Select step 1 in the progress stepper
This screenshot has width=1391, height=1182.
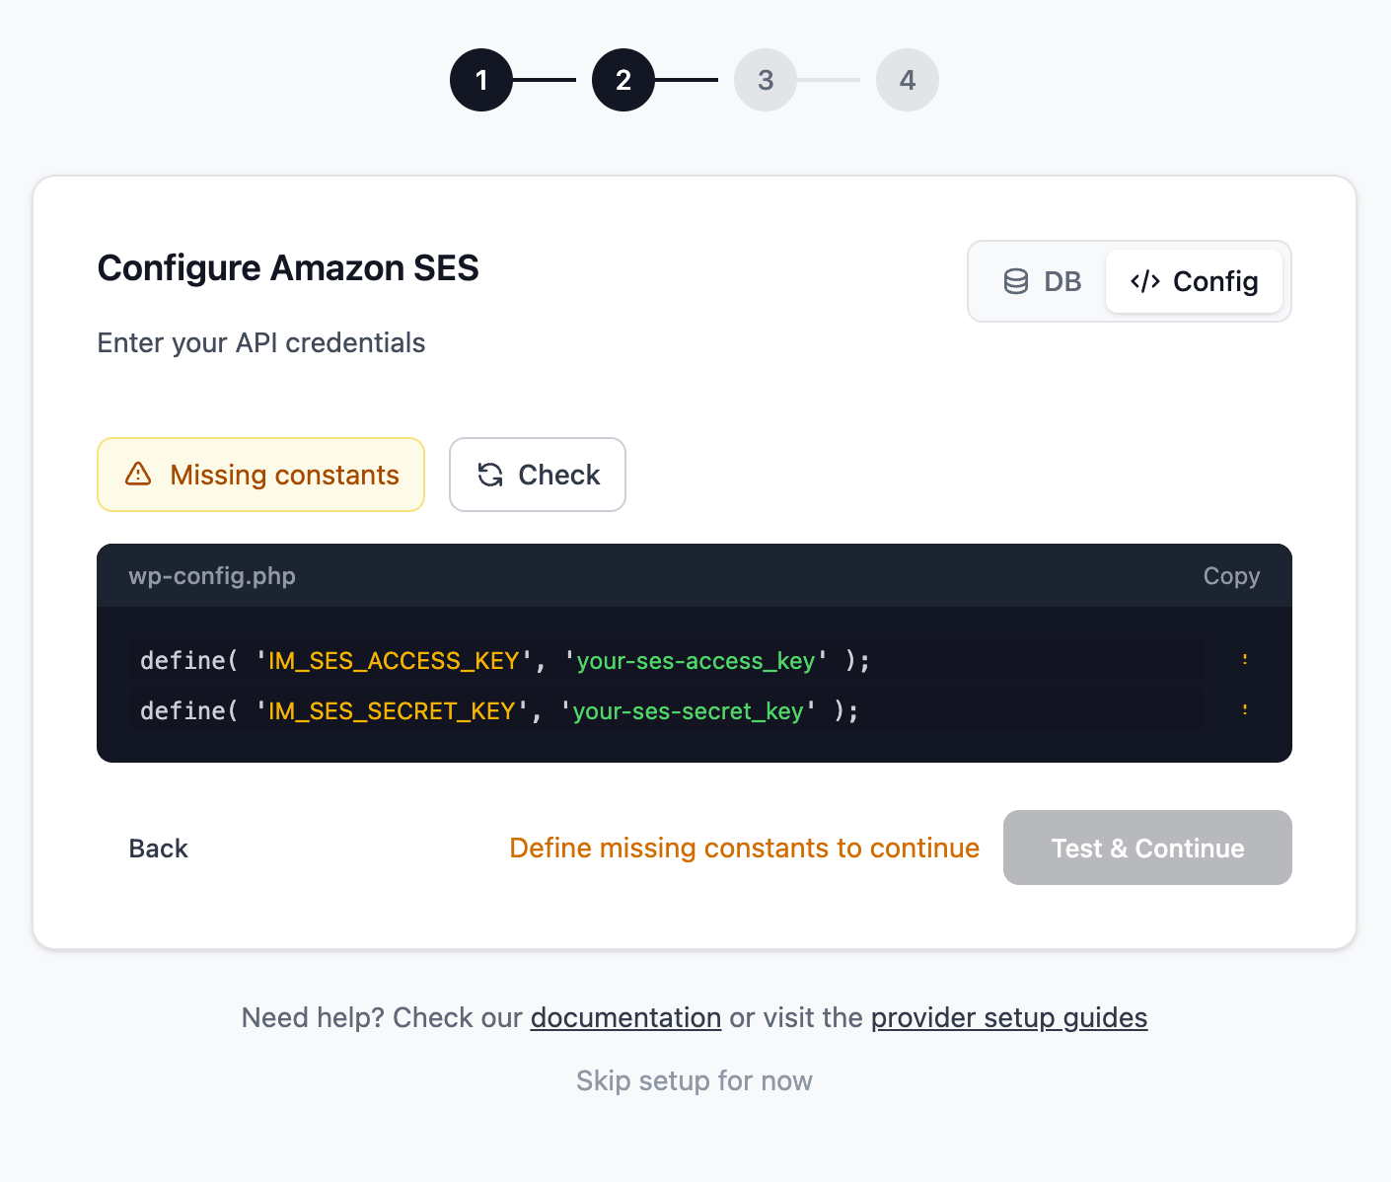click(x=481, y=80)
